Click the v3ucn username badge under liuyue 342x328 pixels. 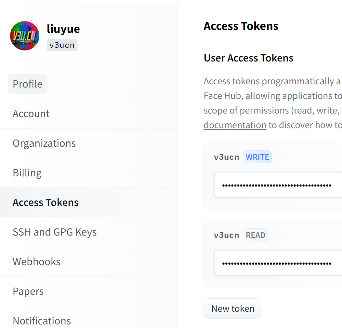tap(62, 45)
